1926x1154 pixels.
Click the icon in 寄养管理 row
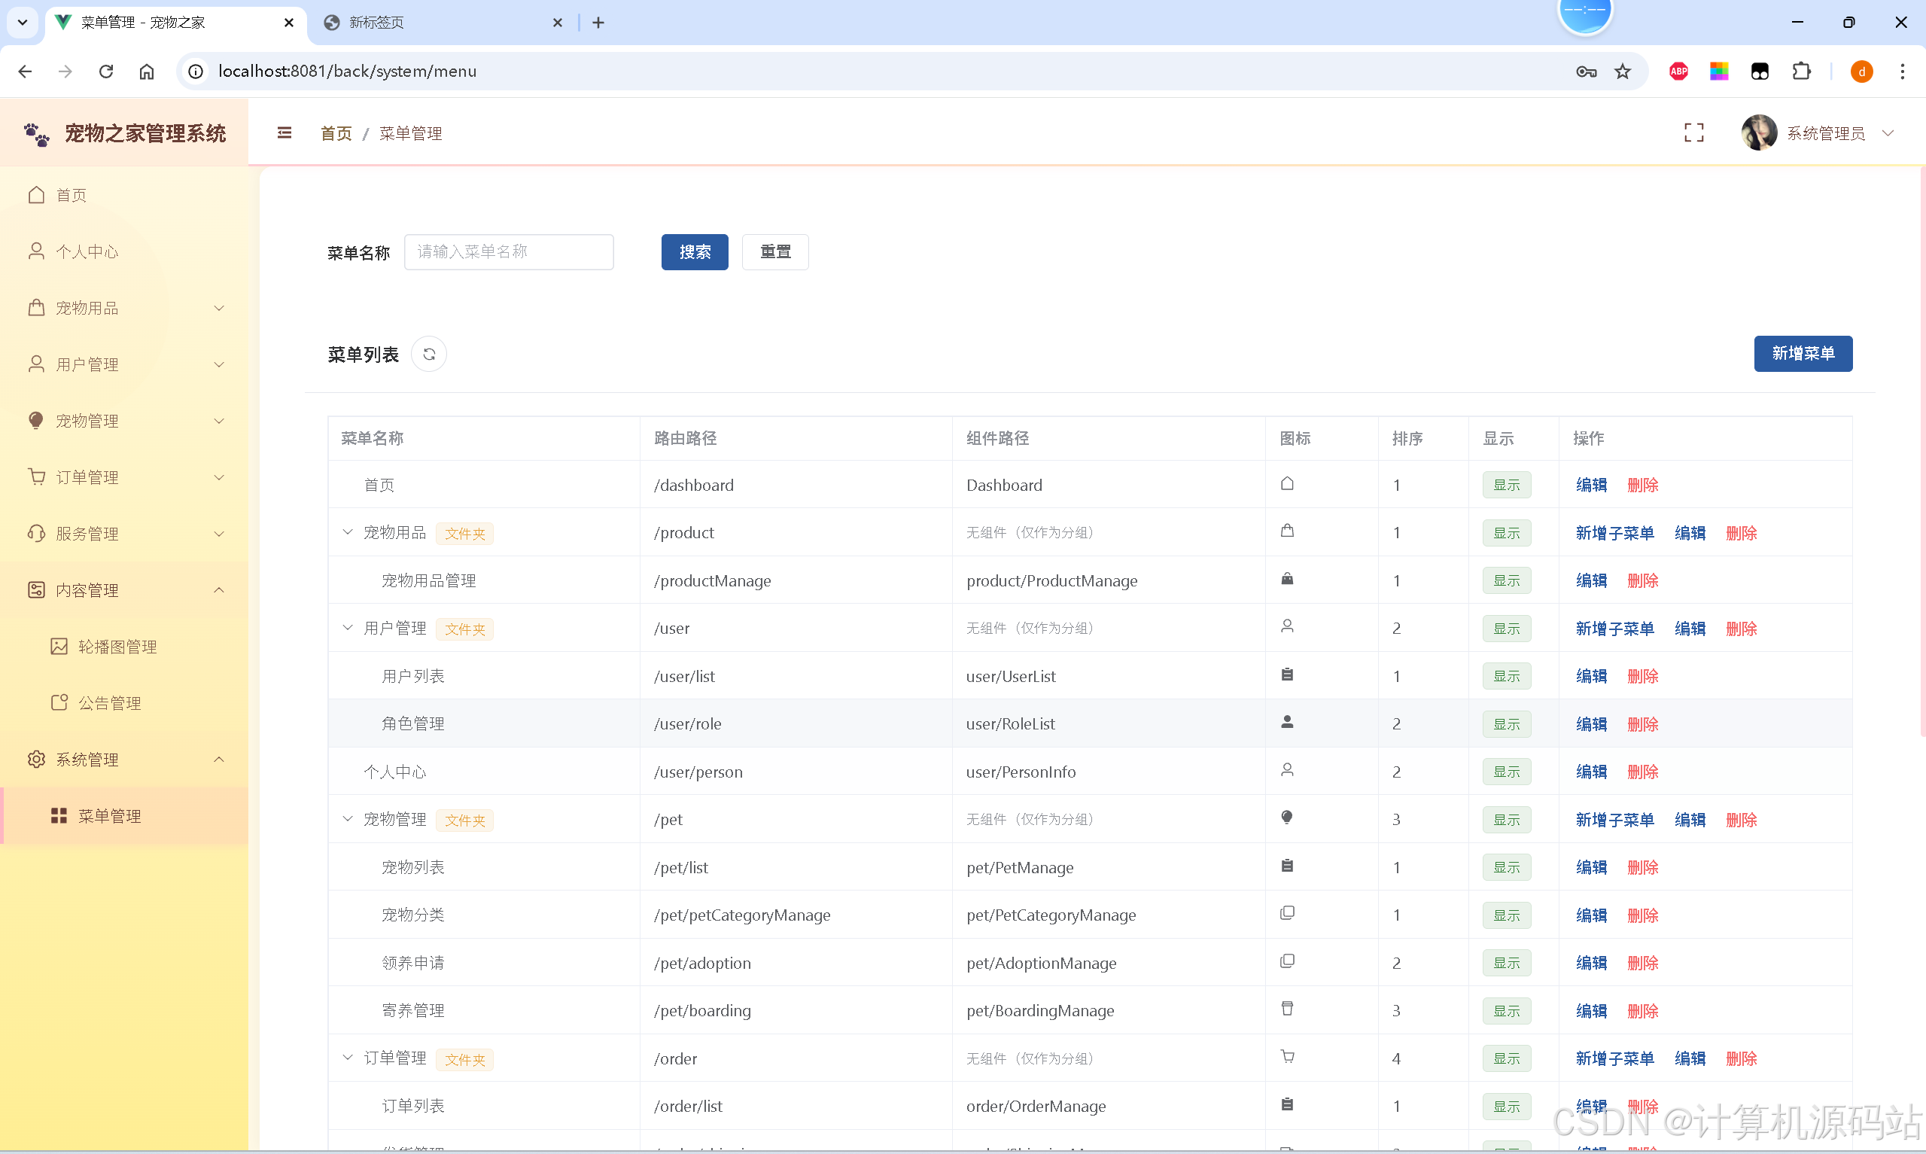tap(1287, 1009)
